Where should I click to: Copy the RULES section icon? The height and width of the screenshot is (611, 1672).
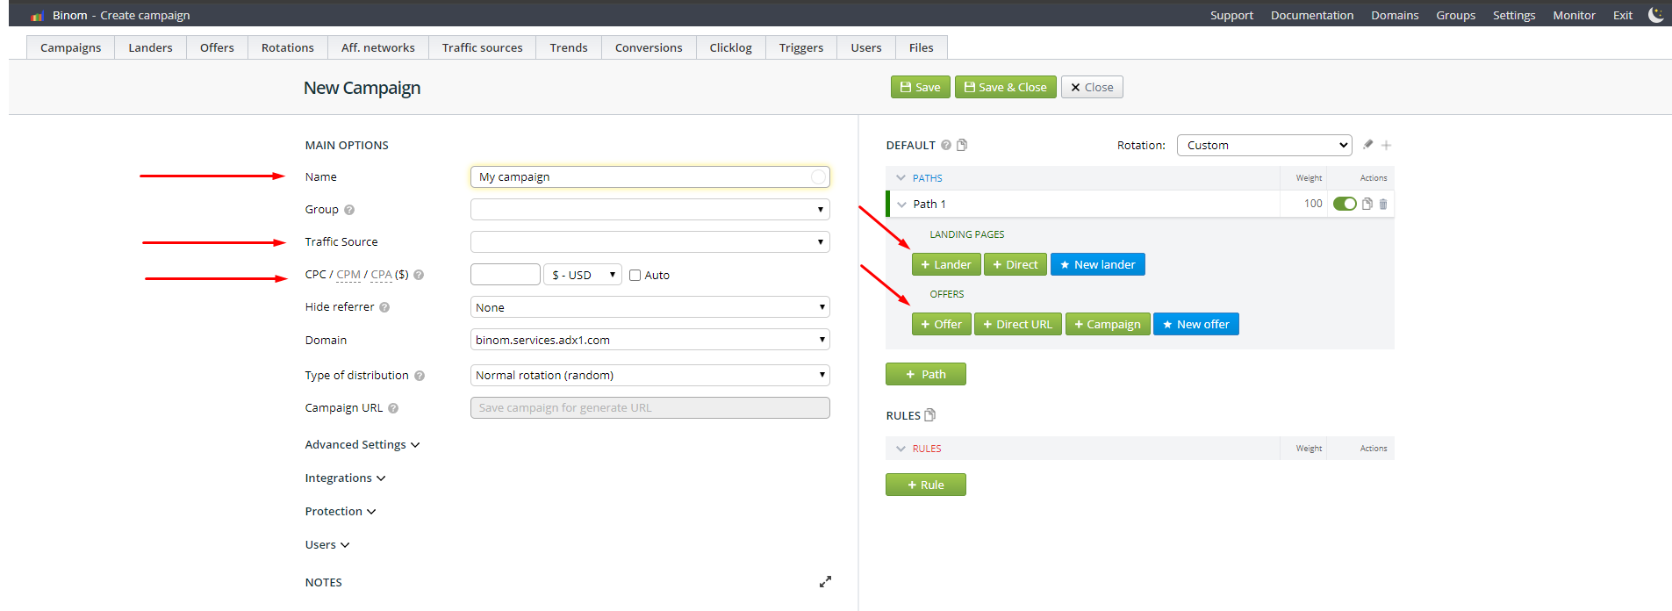(x=930, y=415)
